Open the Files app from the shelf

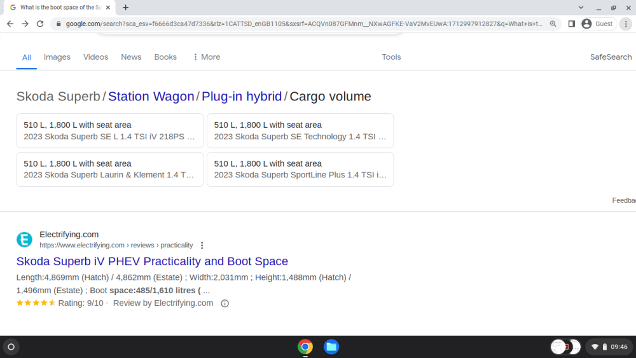click(331, 347)
